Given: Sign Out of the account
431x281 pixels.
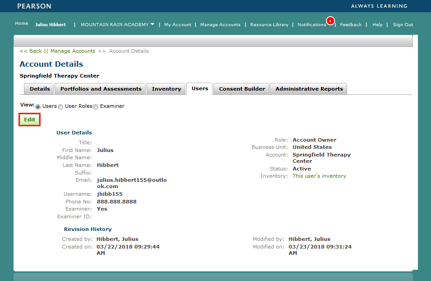Looking at the screenshot, I should click(x=403, y=25).
